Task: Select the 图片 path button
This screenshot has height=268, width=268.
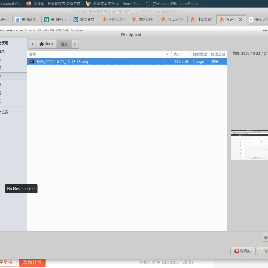Action: coord(64,44)
